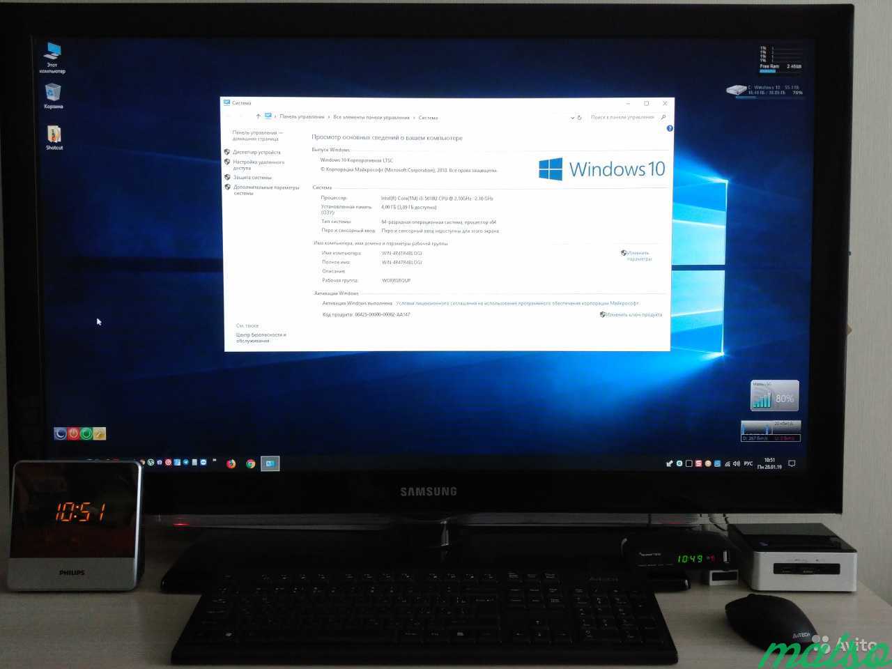Open 'Дополнительные параметры системы' link

pyautogui.click(x=266, y=190)
